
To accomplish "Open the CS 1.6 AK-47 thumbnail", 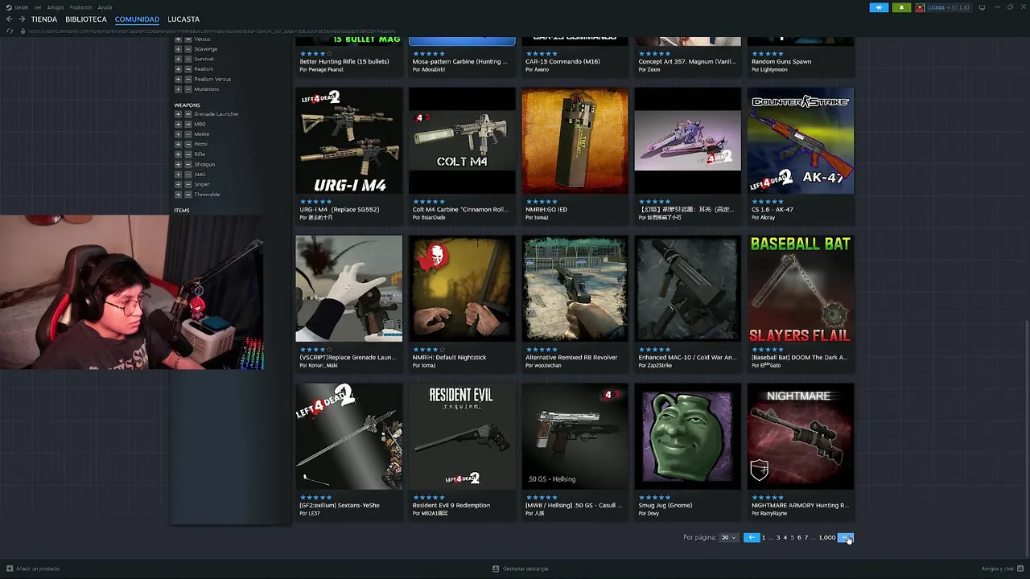I will [801, 141].
